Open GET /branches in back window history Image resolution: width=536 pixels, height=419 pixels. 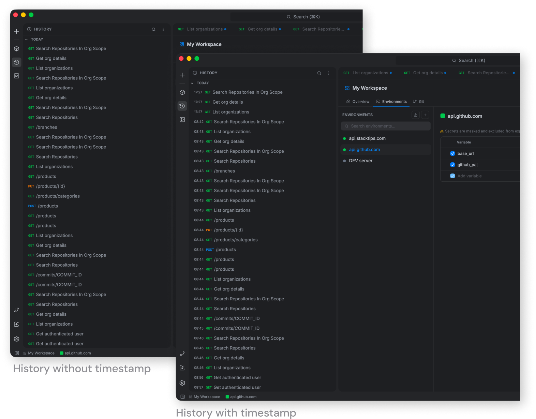pyautogui.click(x=97, y=128)
